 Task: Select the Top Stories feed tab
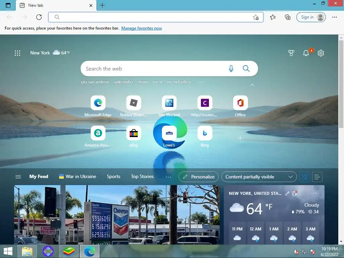[x=142, y=177]
